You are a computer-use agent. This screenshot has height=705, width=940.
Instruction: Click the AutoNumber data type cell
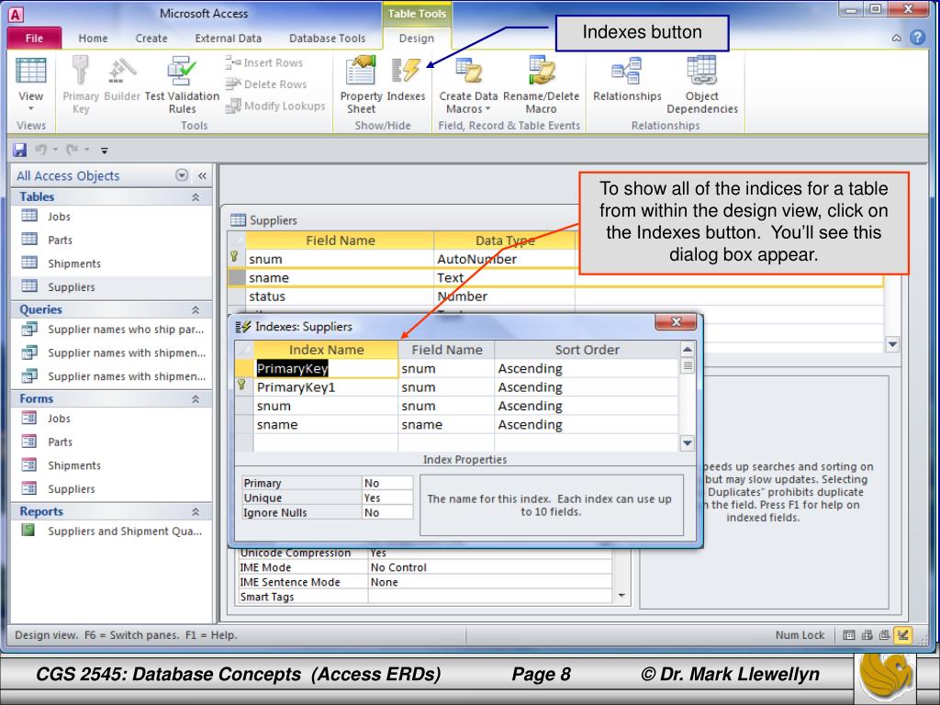click(505, 259)
